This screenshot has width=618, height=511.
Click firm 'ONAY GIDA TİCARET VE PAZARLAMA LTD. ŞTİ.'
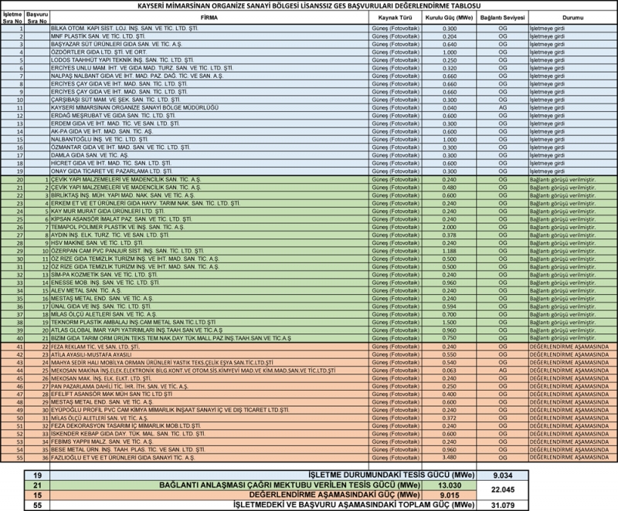[111, 171]
